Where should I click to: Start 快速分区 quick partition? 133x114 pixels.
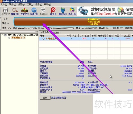[x=34, y=11]
